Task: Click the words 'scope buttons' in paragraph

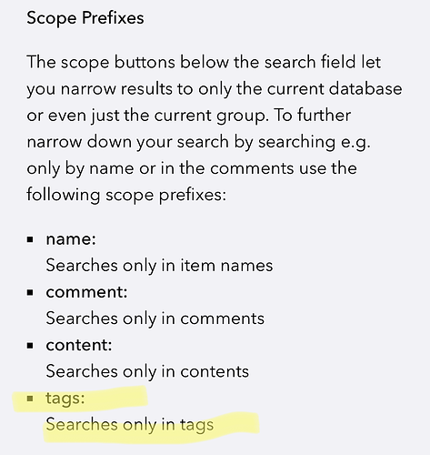Action: pos(118,63)
